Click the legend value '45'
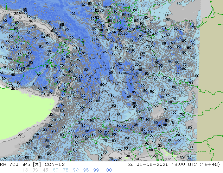This screenshot has width=223, height=173. [x=45, y=170]
